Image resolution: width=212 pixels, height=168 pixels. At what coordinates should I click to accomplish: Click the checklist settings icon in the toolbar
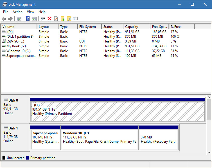tap(75, 19)
